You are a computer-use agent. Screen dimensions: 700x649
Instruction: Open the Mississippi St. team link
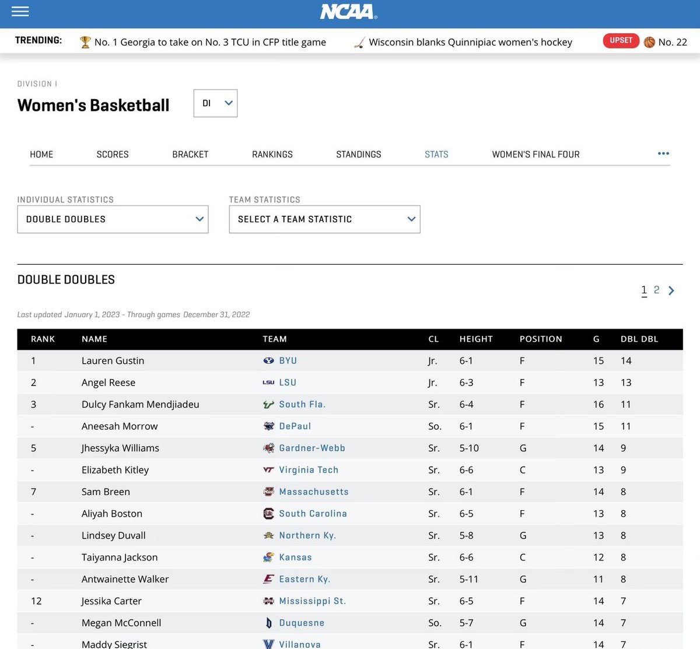pos(313,601)
